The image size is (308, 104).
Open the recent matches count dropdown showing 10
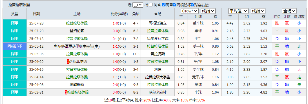point(138,5)
